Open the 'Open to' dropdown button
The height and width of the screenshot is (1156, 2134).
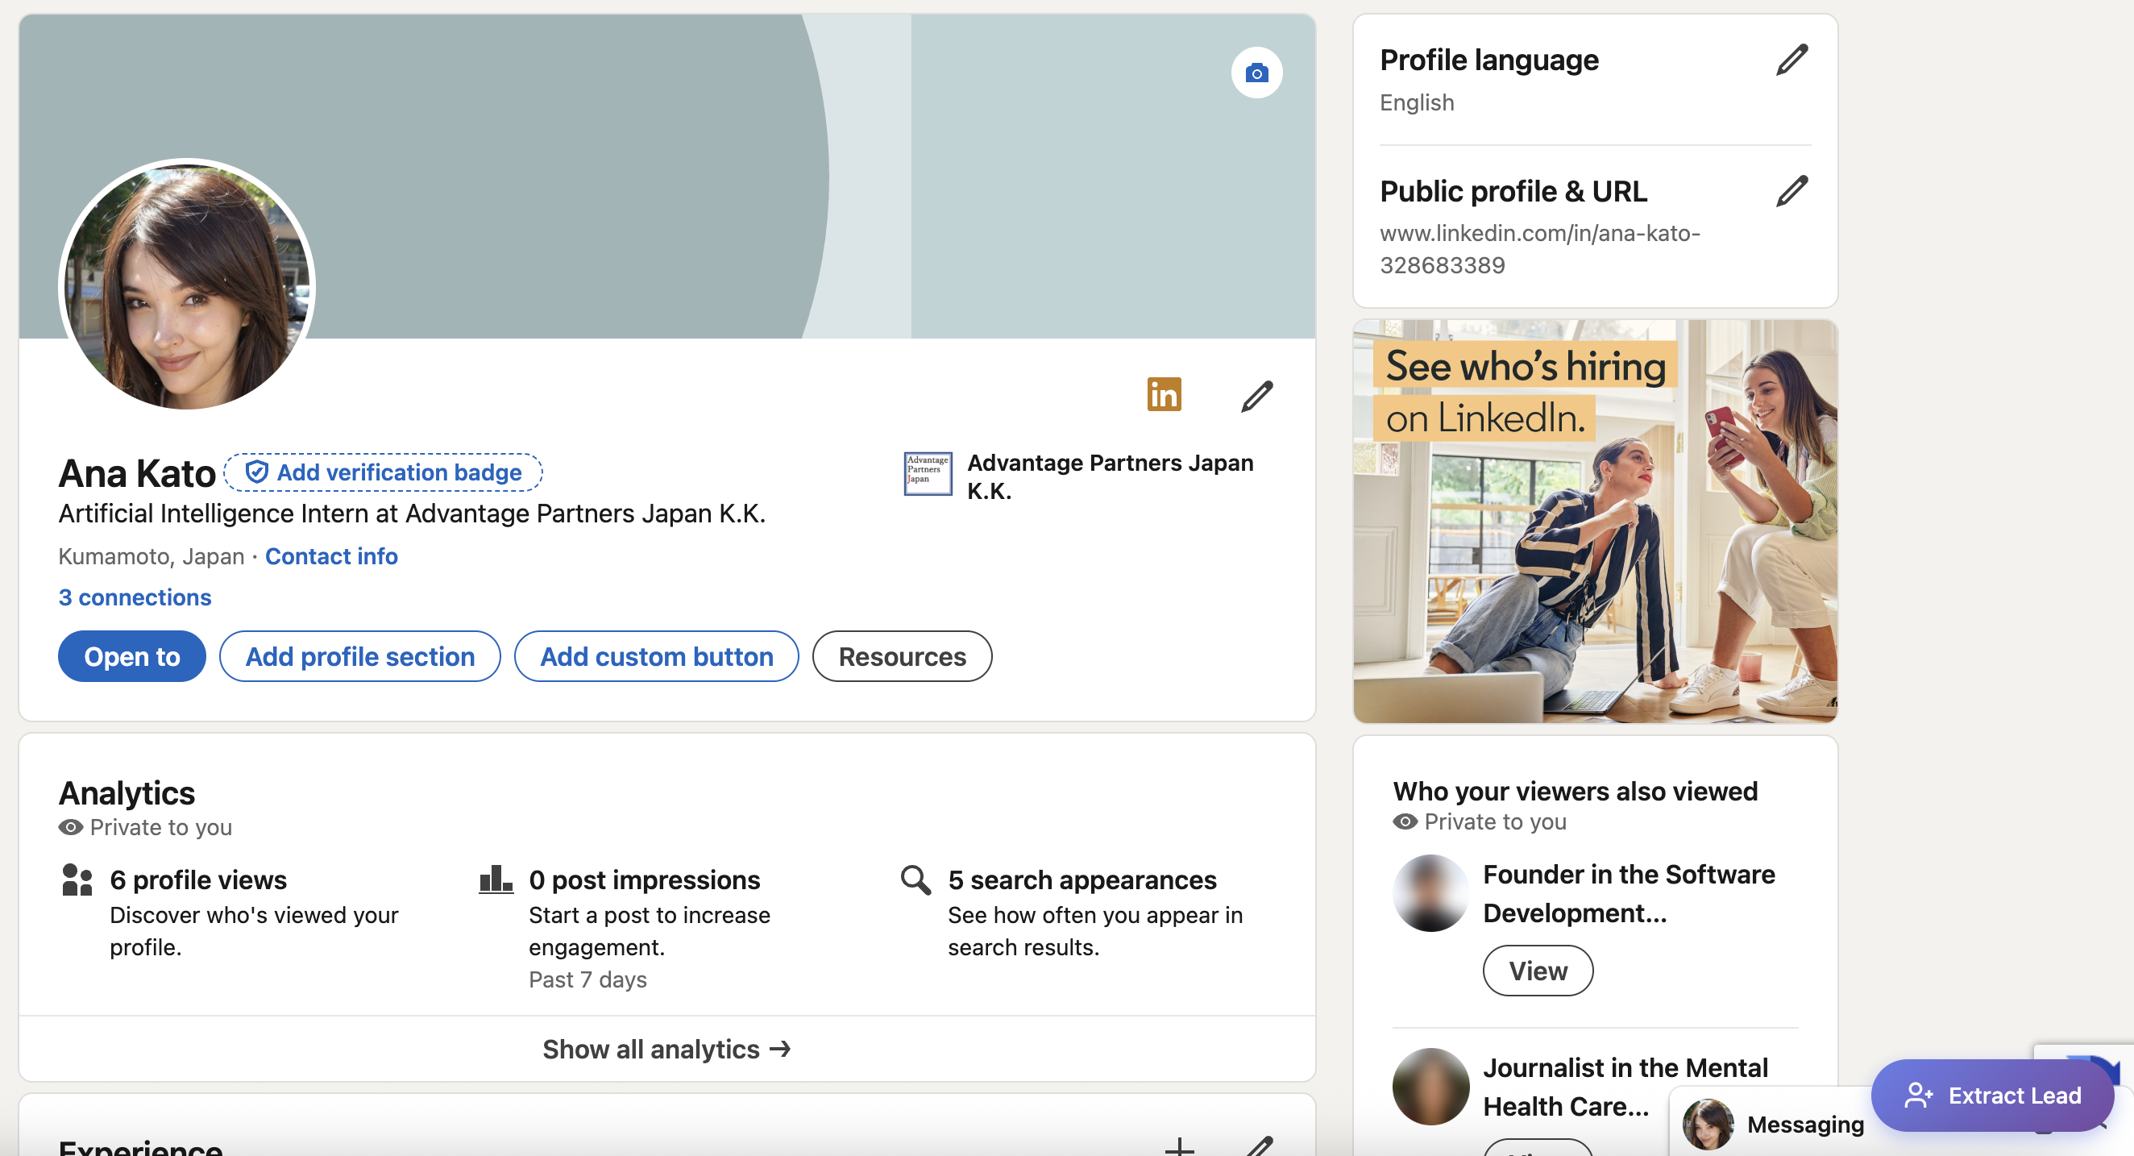[131, 656]
